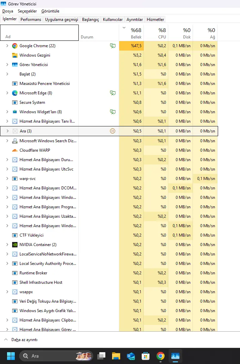
Task: Sort processes by the Bellek column
Action: pos(131,33)
